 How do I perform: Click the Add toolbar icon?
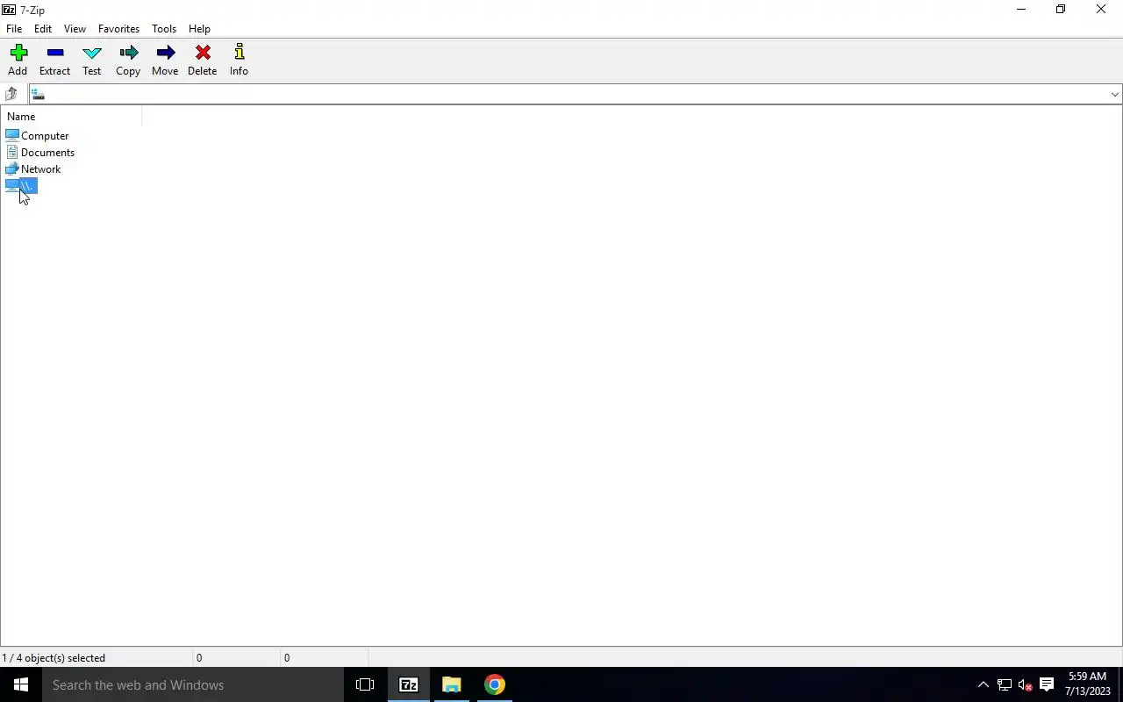(x=18, y=54)
